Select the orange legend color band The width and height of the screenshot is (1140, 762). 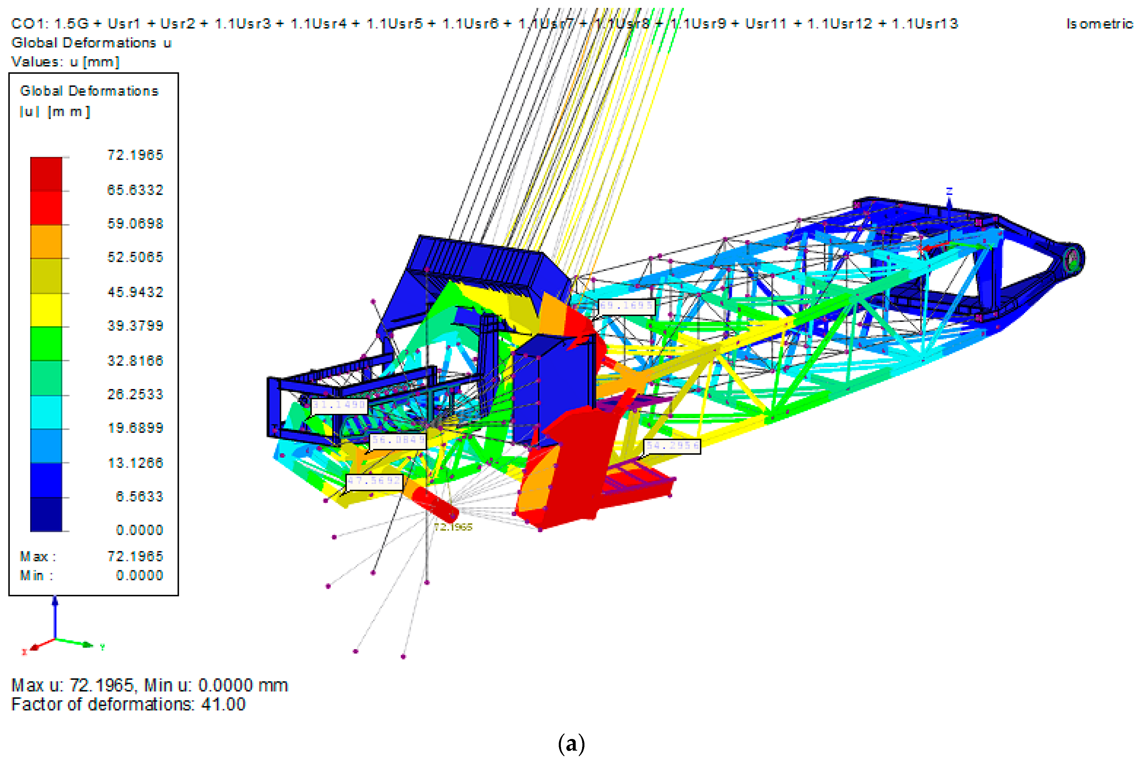point(46,242)
